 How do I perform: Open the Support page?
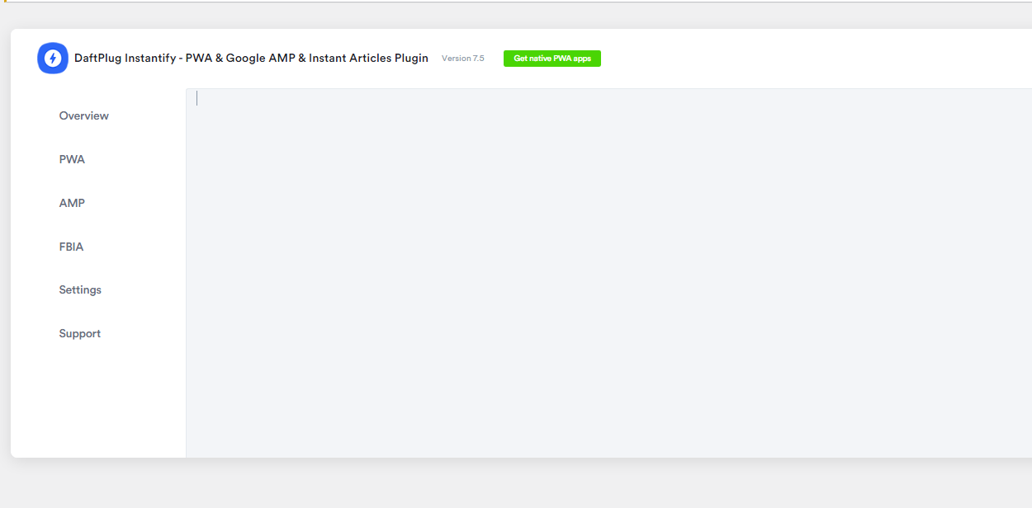tap(79, 334)
